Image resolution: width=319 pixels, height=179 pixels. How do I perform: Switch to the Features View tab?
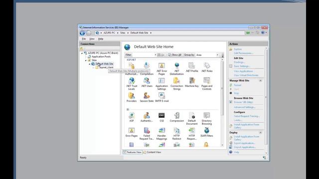coord(133,152)
